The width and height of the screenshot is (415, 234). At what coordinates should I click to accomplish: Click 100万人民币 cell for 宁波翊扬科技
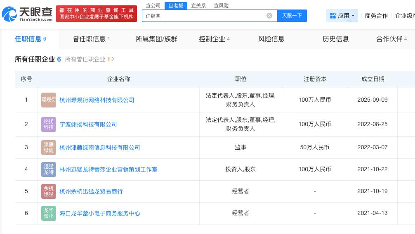tap(315, 124)
